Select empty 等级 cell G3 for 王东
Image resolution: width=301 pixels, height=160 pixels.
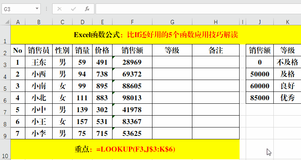172,62
